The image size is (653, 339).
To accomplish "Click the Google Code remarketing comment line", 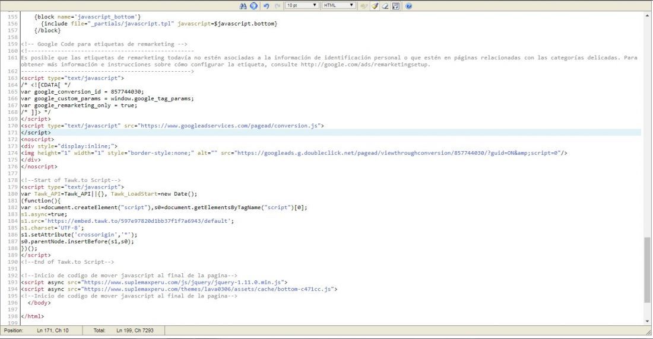I will 104,44.
